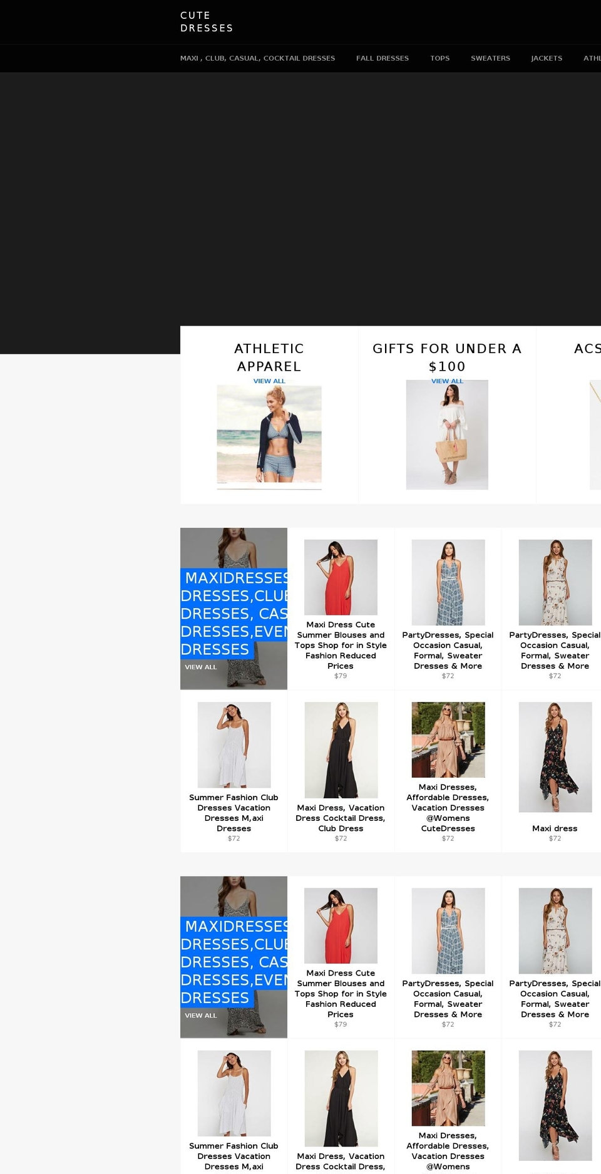The image size is (601, 1174).
Task: Open first Maxi Dresses, Affordable Dresses title
Action: coord(448,808)
